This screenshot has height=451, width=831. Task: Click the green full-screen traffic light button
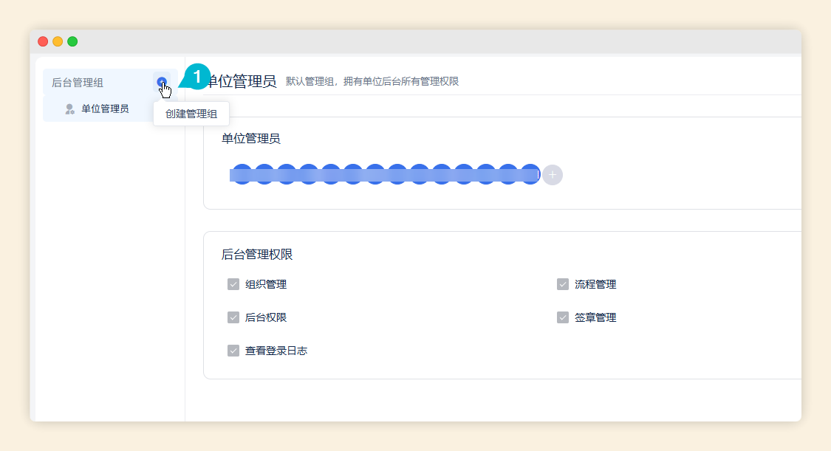coord(72,41)
